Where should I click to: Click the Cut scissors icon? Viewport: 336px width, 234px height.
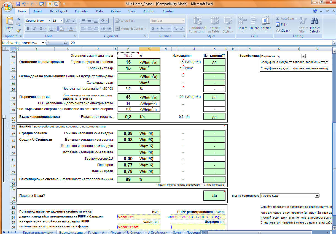(x=18, y=19)
